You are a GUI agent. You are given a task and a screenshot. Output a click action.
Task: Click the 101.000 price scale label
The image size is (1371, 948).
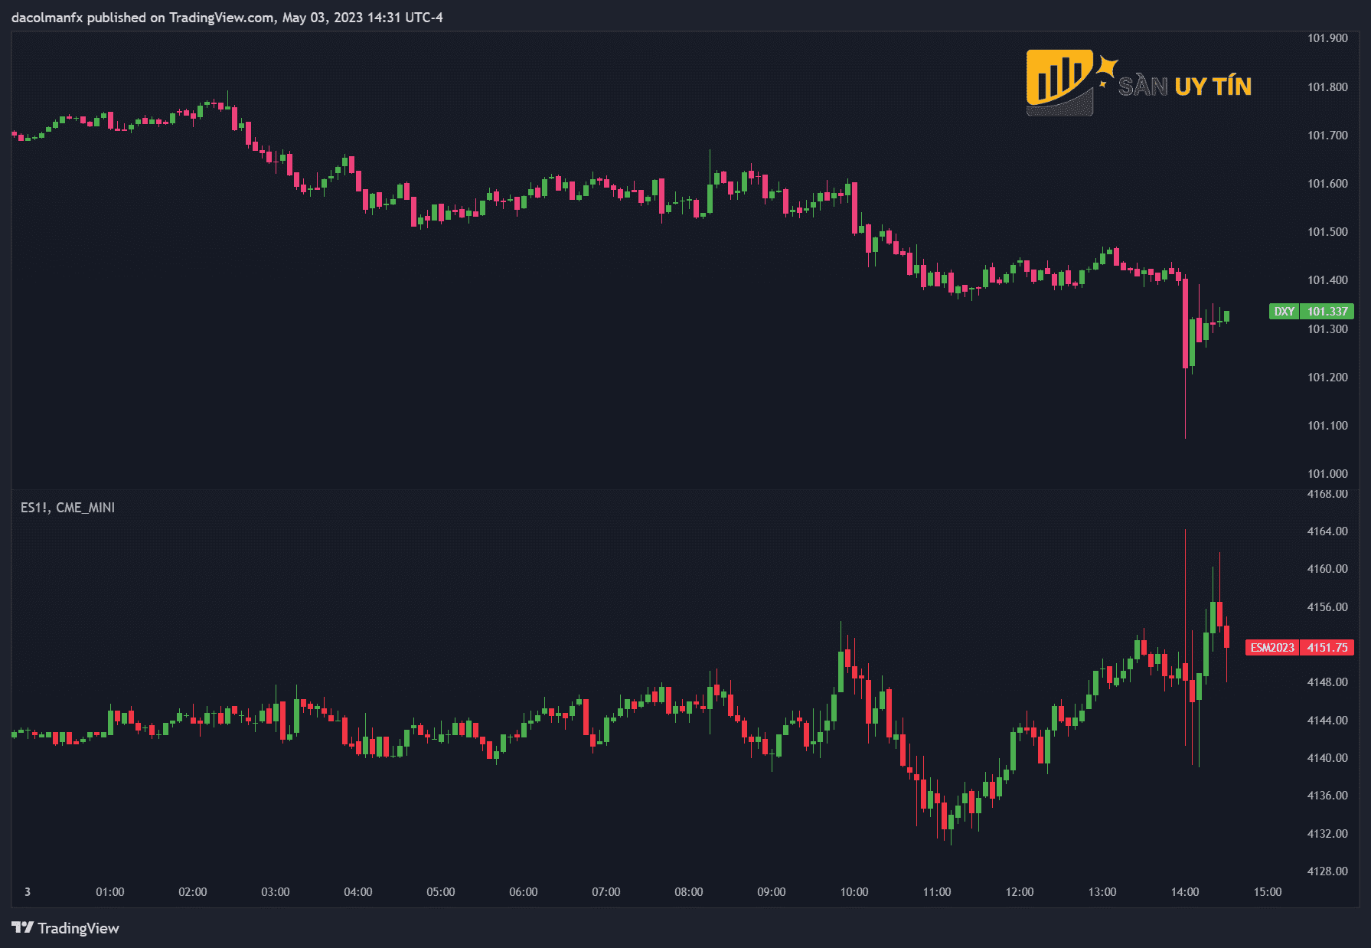[1327, 474]
